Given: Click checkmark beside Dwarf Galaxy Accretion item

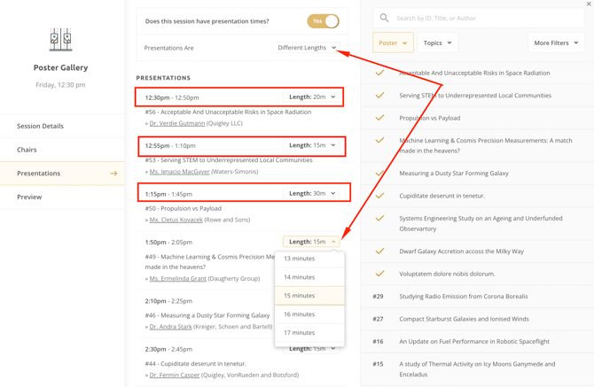Looking at the screenshot, I should point(379,252).
